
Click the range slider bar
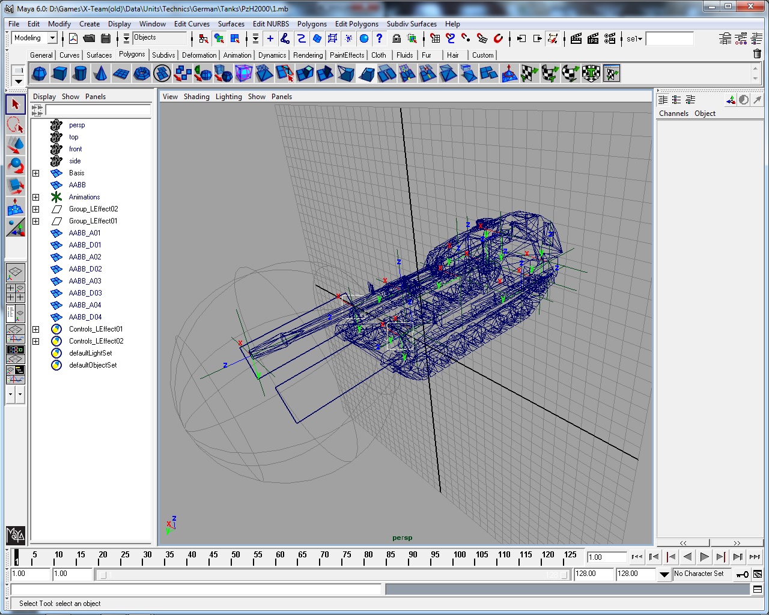pos(333,575)
